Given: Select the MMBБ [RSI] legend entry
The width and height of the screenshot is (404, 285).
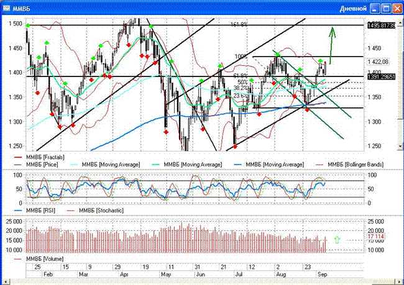Looking at the screenshot, I should (x=35, y=210).
